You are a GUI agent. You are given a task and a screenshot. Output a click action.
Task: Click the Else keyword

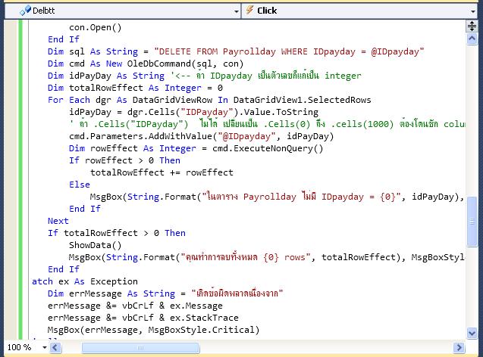(80, 185)
